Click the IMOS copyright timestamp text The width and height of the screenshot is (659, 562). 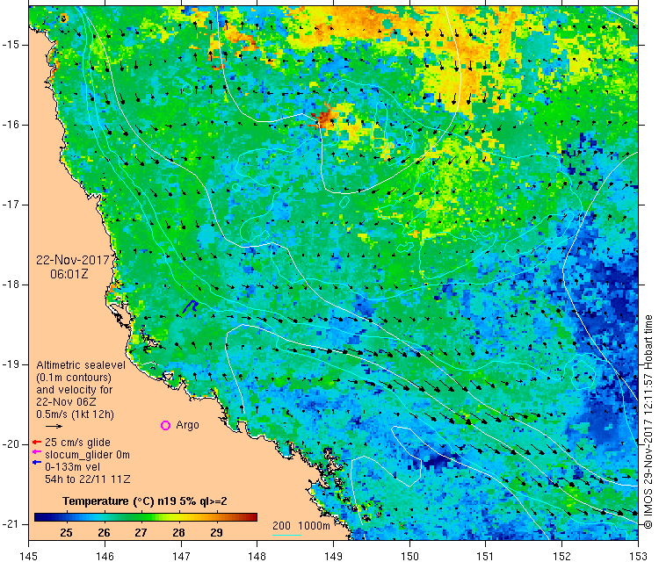(648, 421)
